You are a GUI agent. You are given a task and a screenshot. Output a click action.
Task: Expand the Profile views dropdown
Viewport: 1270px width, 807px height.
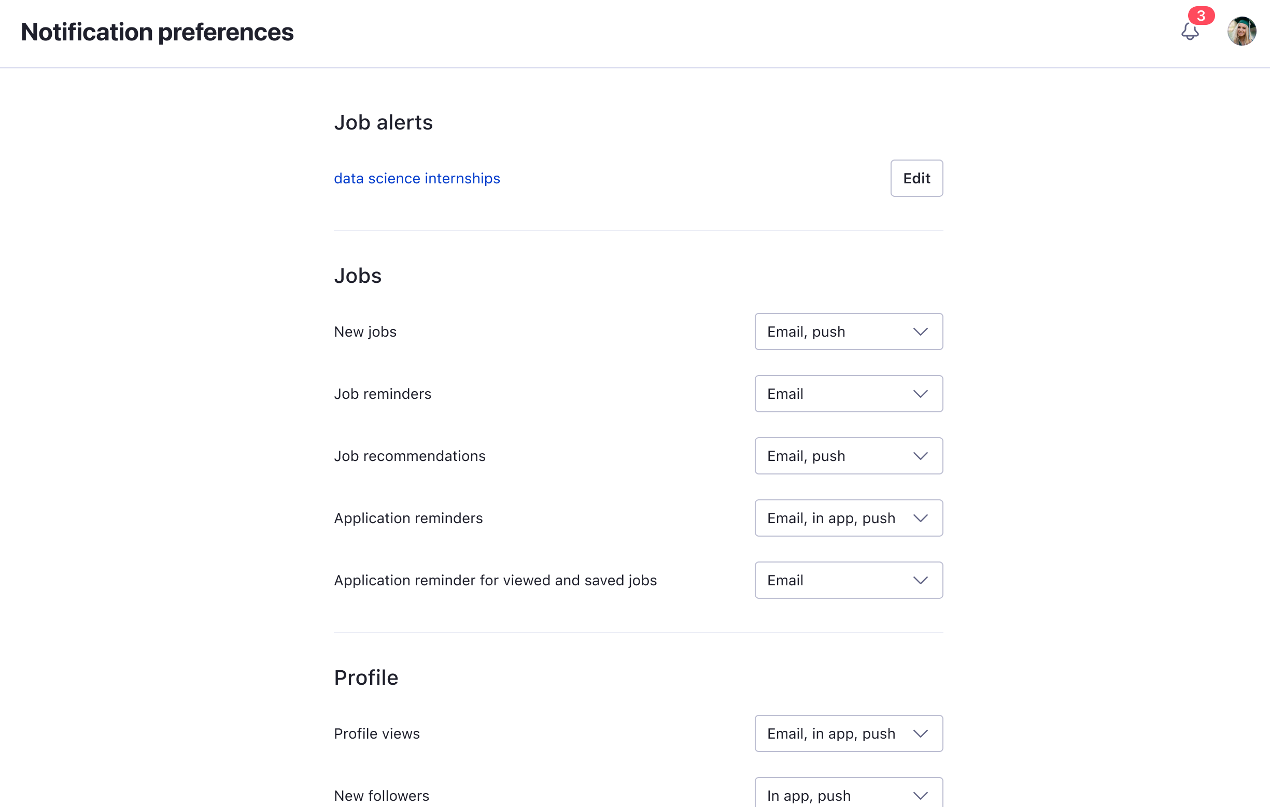(849, 734)
